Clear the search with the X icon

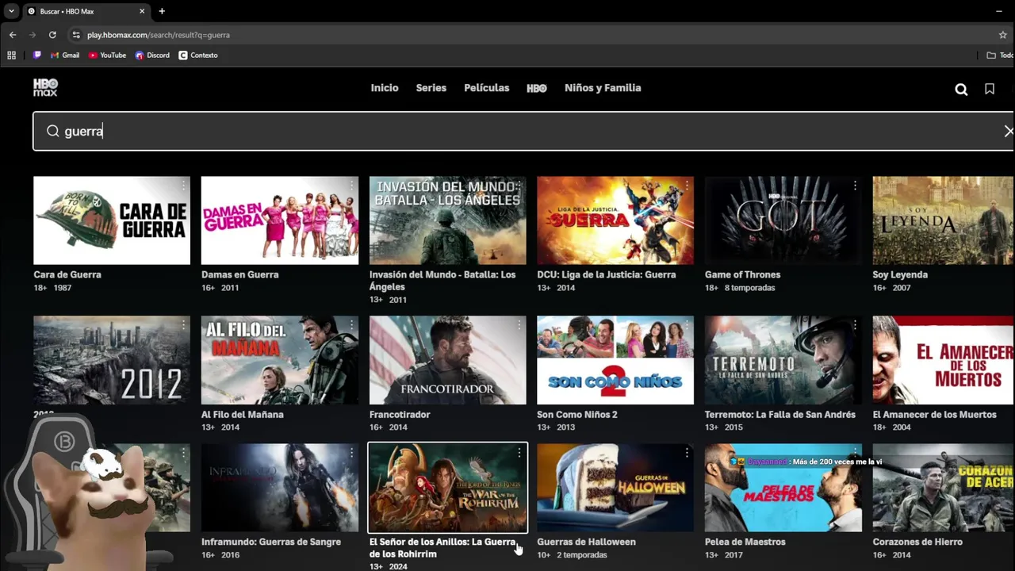(x=1008, y=131)
